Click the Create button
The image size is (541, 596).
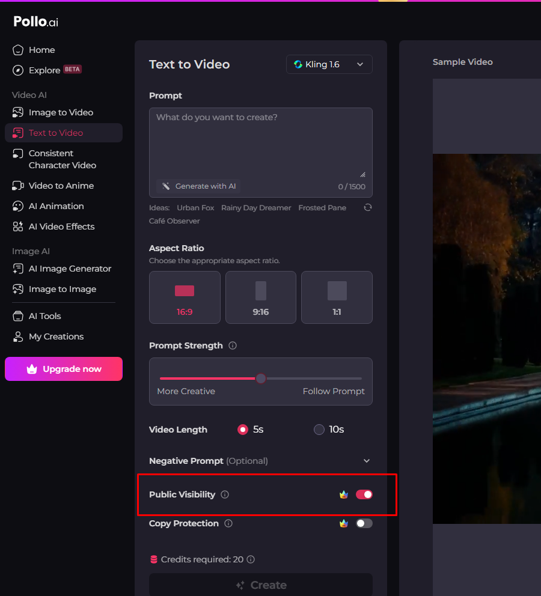261,585
